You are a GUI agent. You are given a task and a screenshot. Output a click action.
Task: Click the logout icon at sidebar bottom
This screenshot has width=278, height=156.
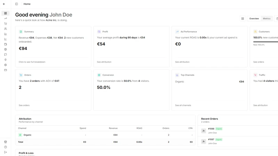point(6,152)
